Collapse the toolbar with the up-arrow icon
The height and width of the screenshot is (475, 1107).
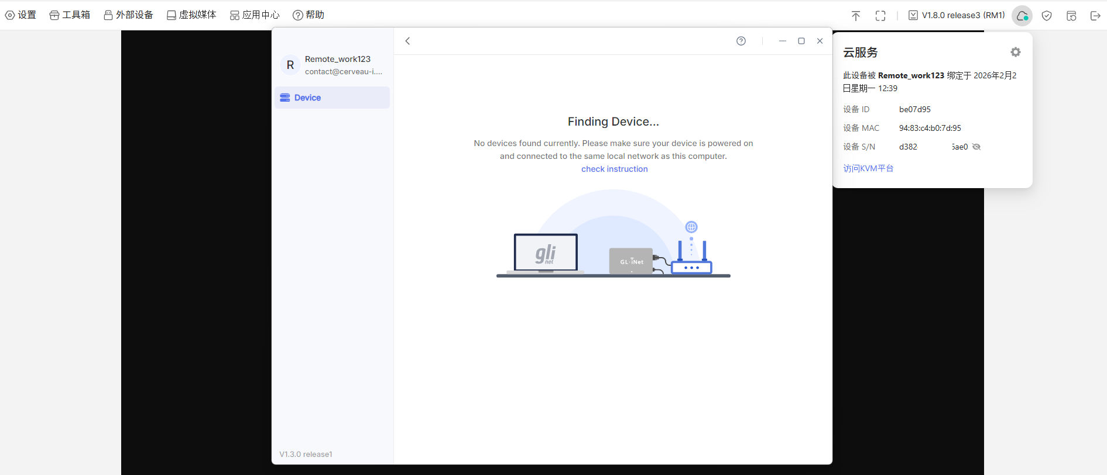(x=856, y=16)
